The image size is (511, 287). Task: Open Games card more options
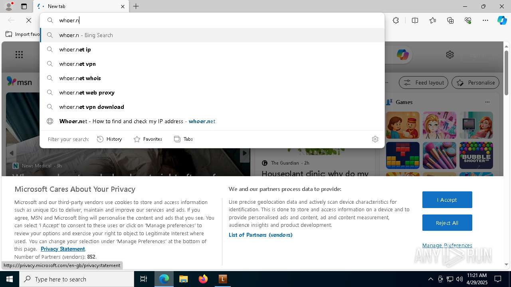487,102
